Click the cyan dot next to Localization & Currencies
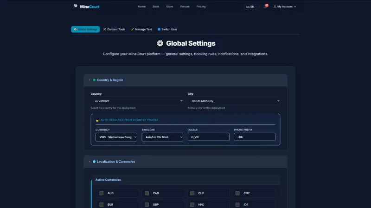The width and height of the screenshot is (371, 208). (94, 161)
